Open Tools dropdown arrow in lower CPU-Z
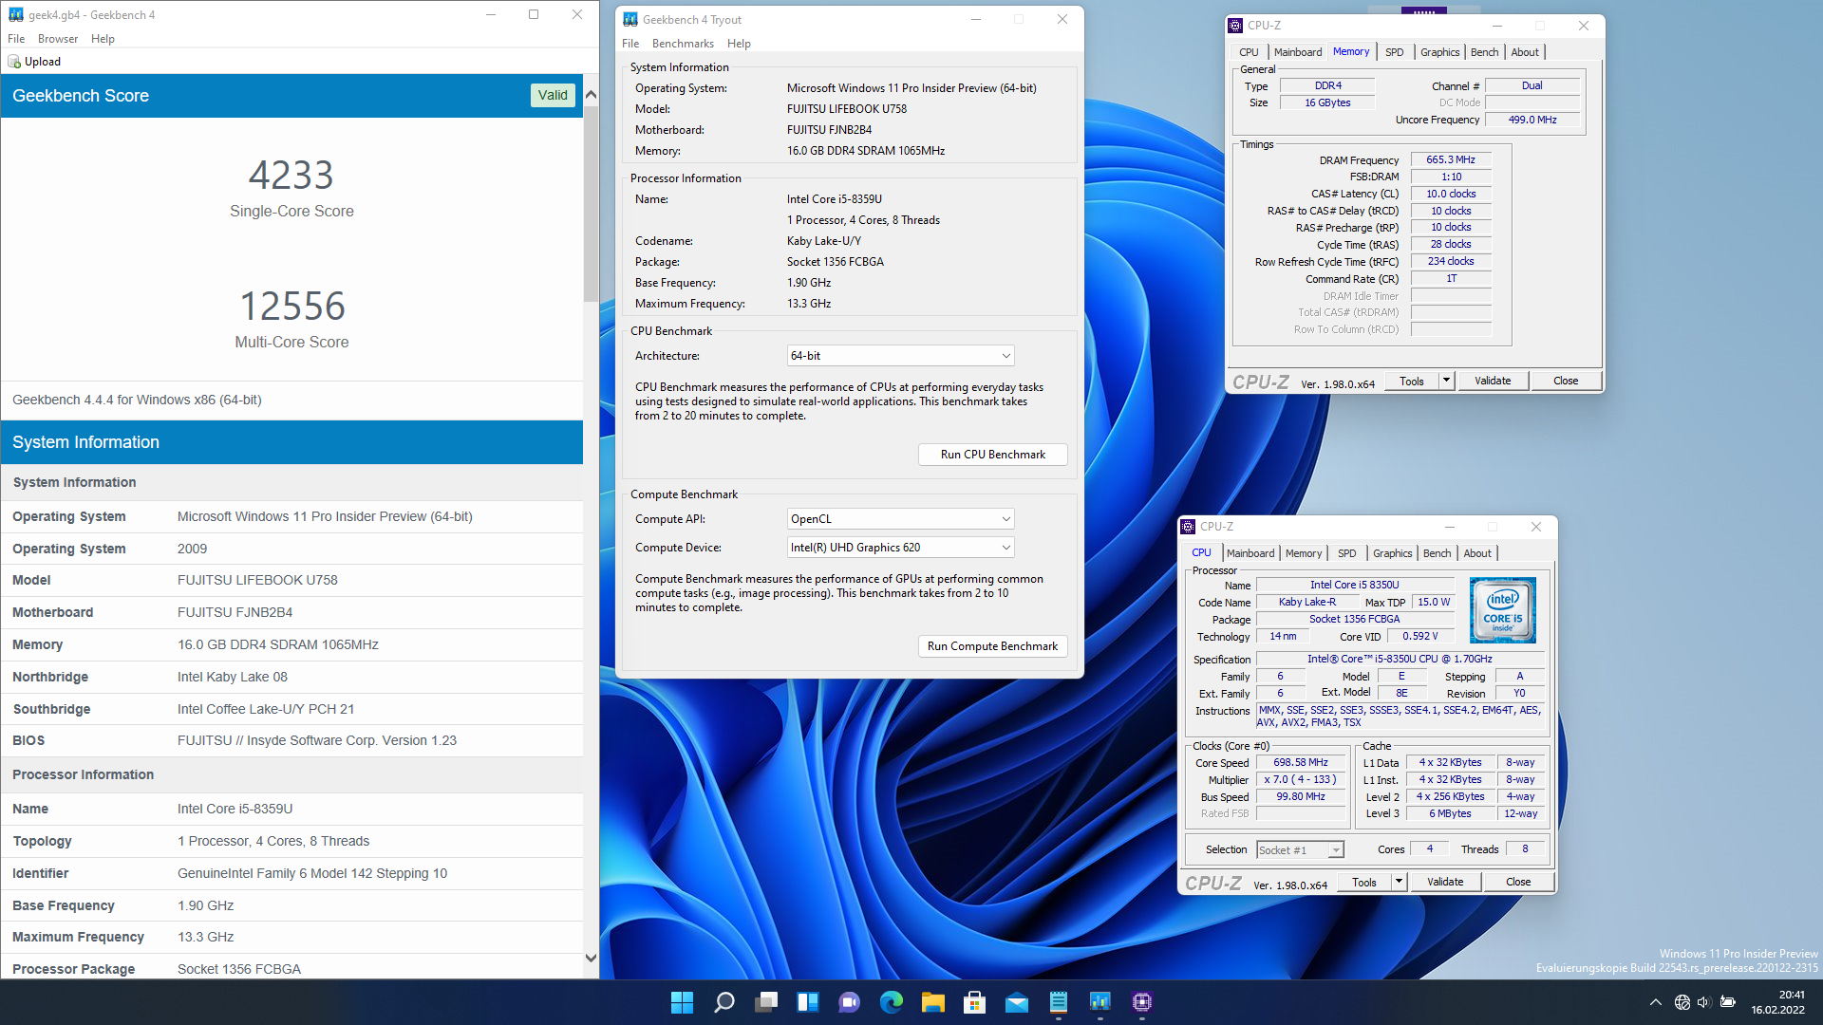1823x1025 pixels. (x=1399, y=882)
